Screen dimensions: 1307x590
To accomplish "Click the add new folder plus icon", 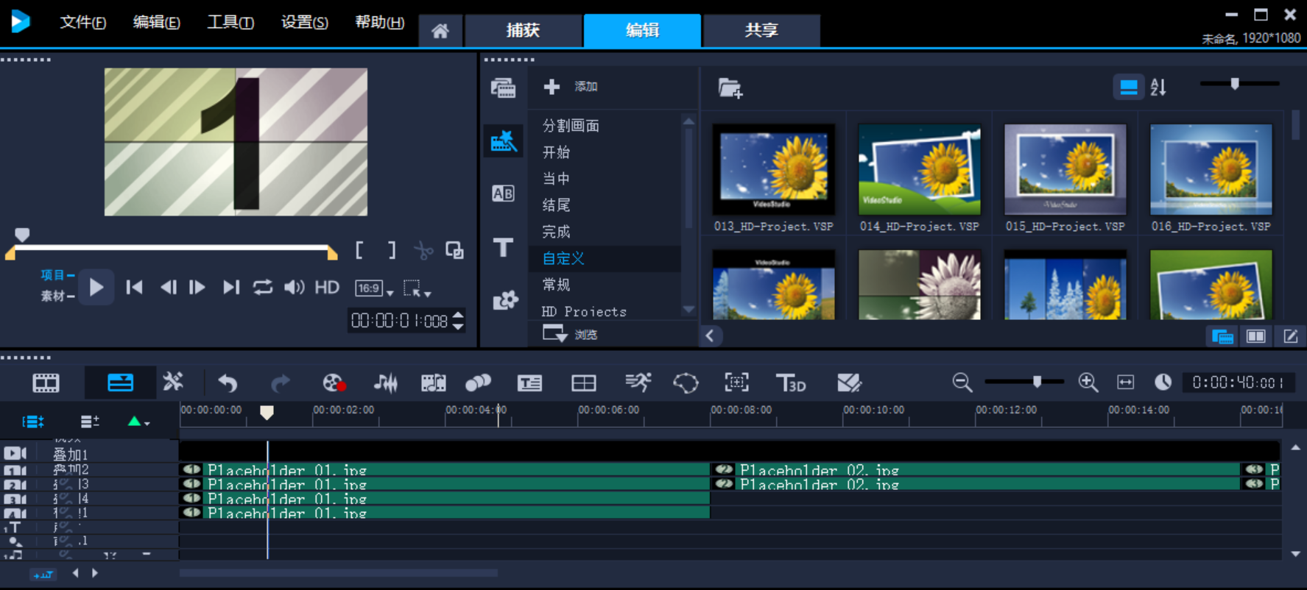I will (552, 87).
